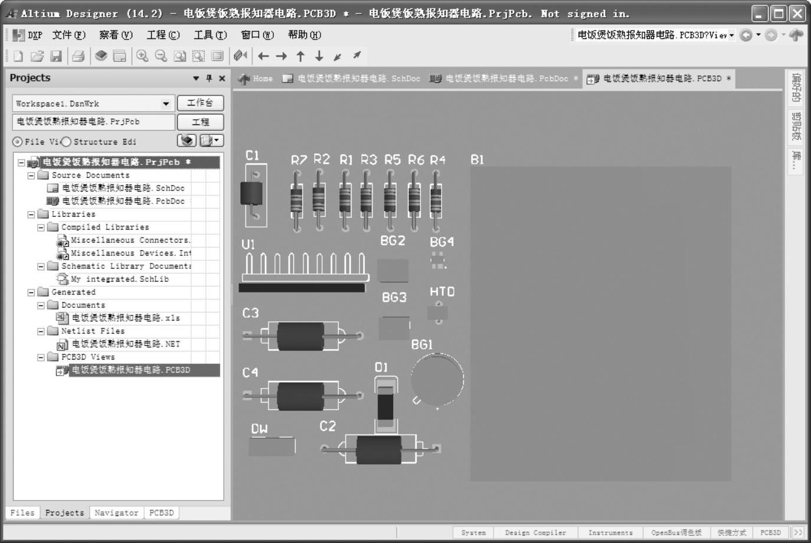
Task: Select the Structure Editor radio button
Action: [67, 142]
